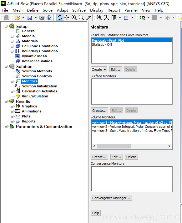Expand the Monitors tree node

[x=12, y=81]
